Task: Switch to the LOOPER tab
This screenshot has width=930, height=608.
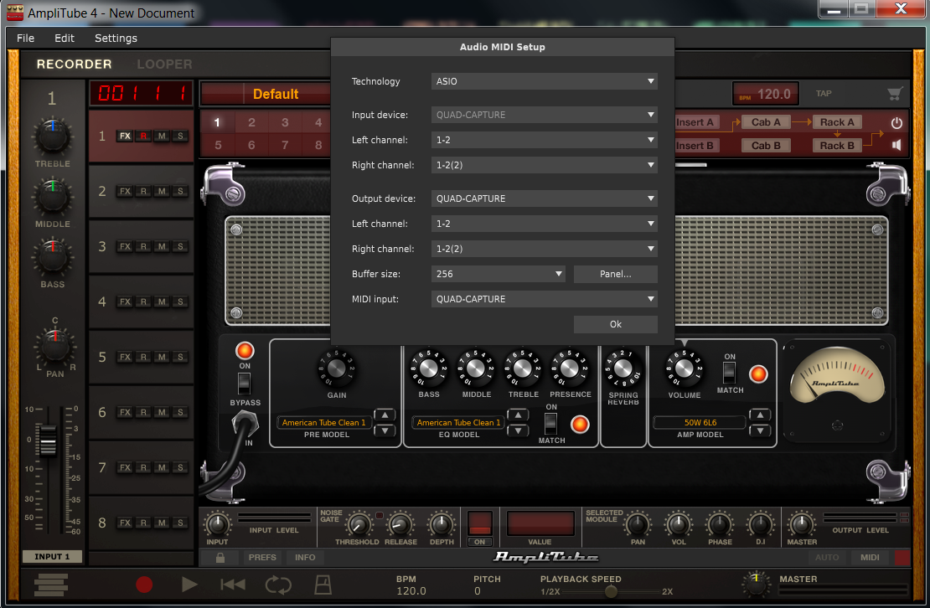Action: tap(164, 64)
